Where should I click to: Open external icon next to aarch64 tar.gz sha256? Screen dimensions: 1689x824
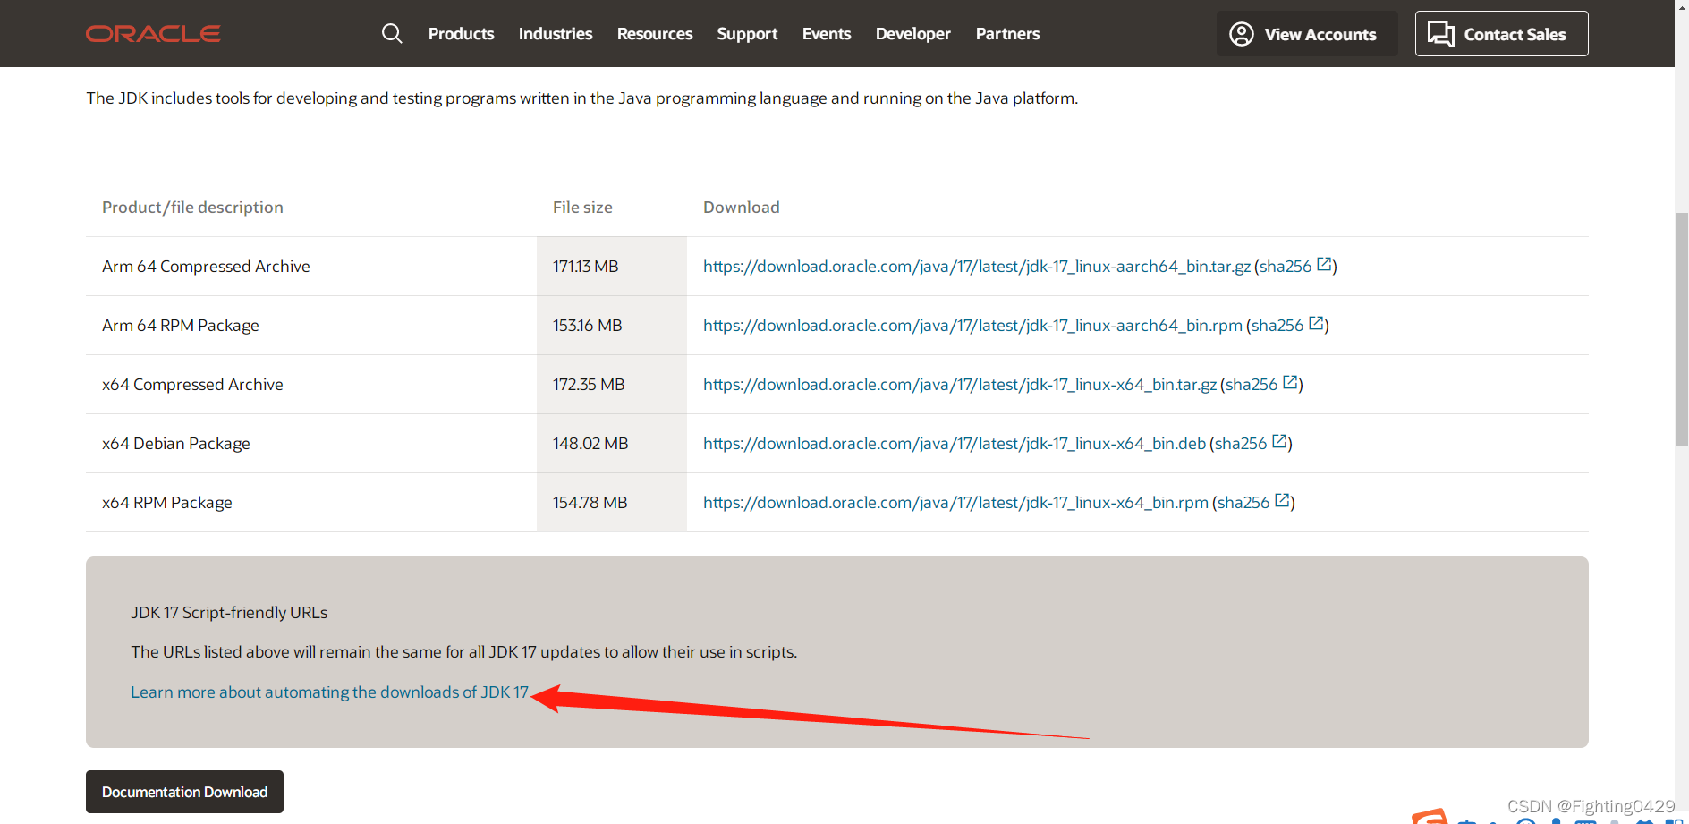coord(1324,265)
